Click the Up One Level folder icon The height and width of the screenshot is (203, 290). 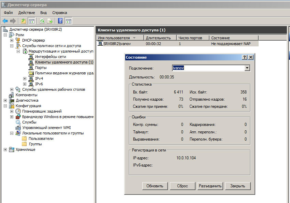tap(24, 21)
